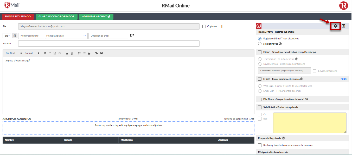Click the list view icon in side panel
The height and width of the screenshot is (155, 352).
(x=328, y=26)
